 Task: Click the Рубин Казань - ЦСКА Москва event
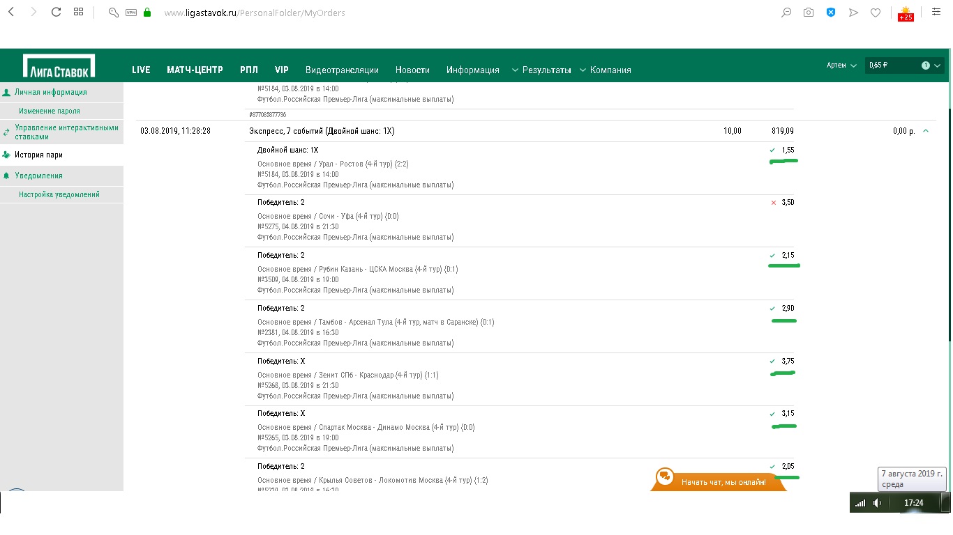358,269
